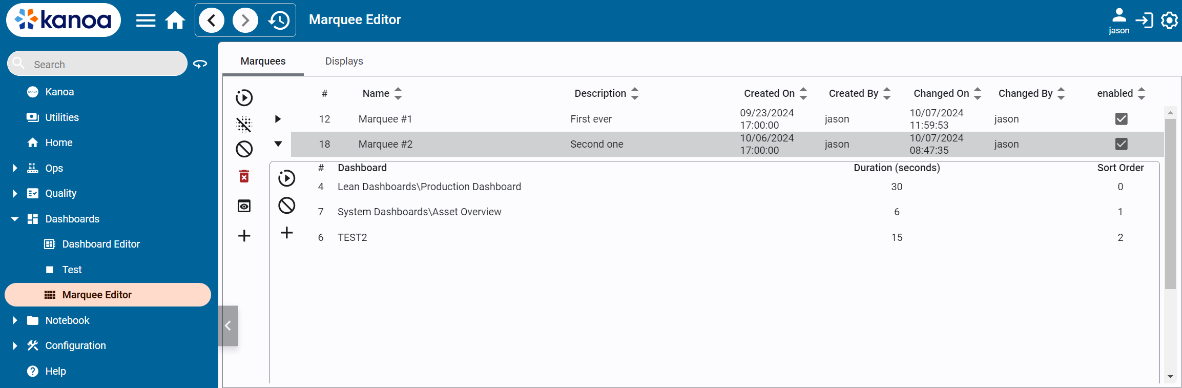The width and height of the screenshot is (1182, 388).
Task: Collapse the sidebar with the left chevron handle
Action: (228, 325)
